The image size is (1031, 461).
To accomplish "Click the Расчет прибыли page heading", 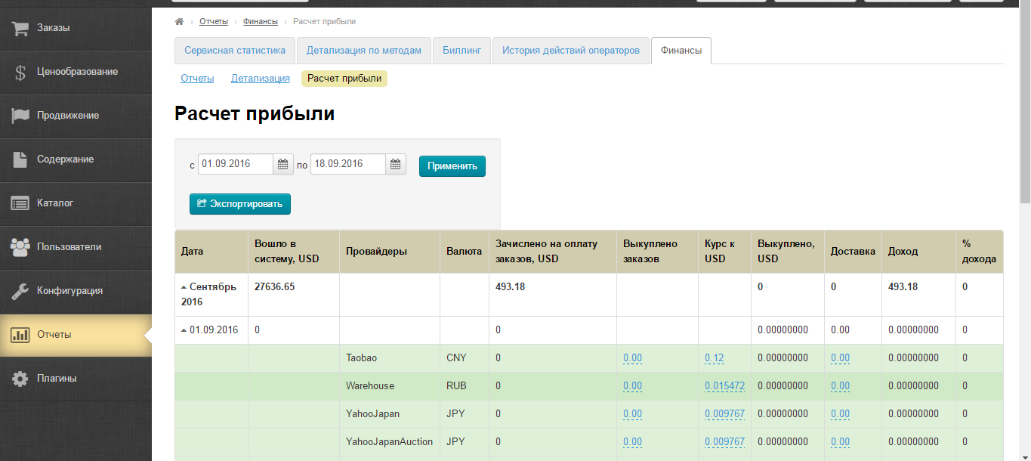I will 255,113.
